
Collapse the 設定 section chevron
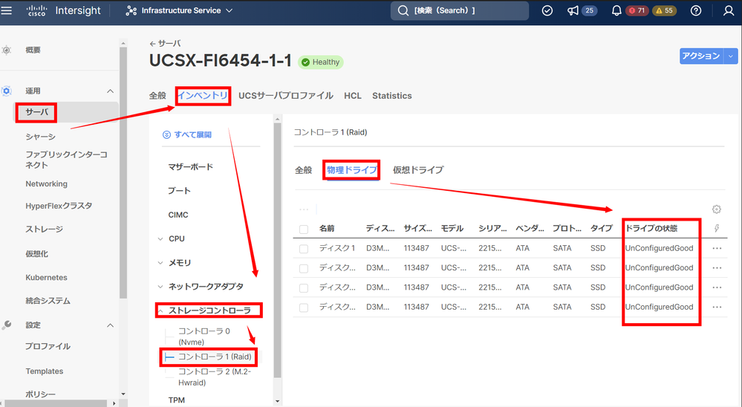click(x=110, y=325)
